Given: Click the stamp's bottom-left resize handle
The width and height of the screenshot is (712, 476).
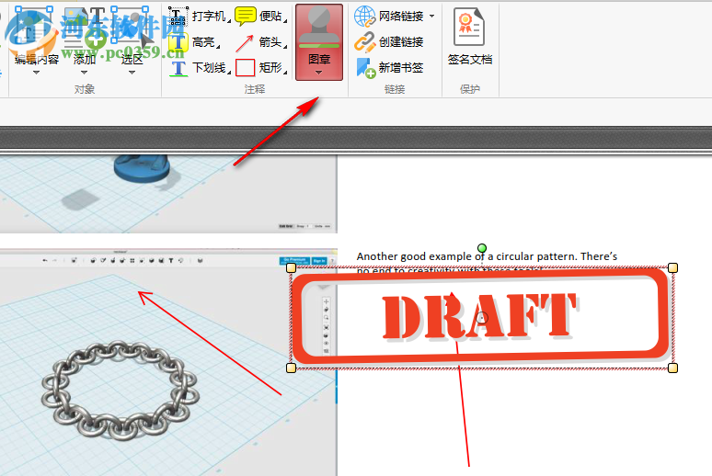Looking at the screenshot, I should click(291, 368).
